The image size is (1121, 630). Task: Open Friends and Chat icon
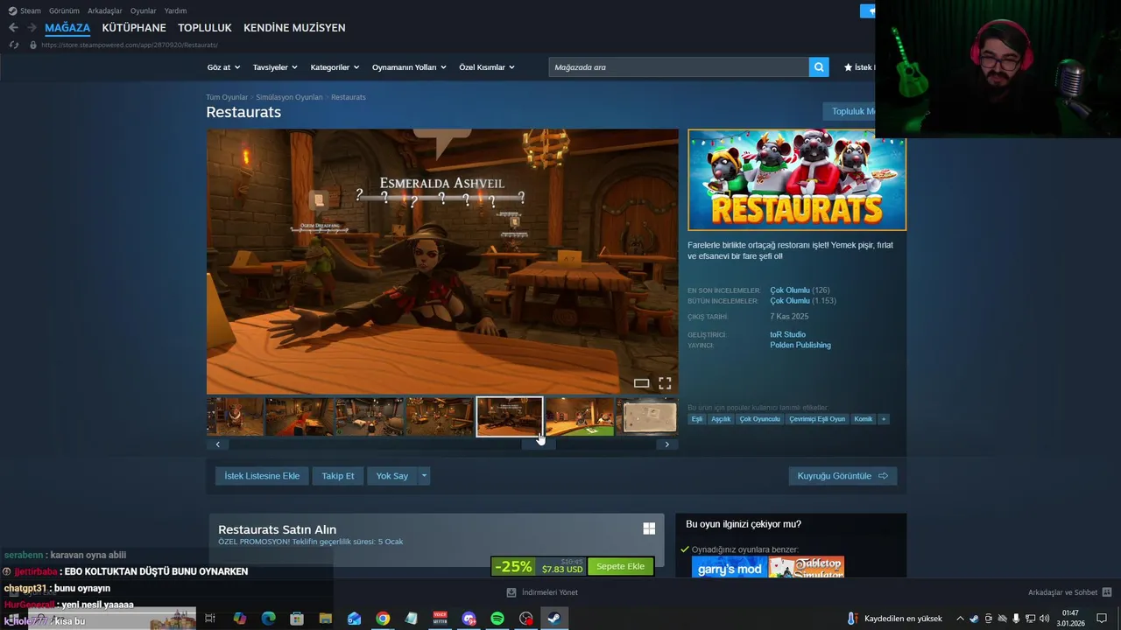[x=1107, y=592]
